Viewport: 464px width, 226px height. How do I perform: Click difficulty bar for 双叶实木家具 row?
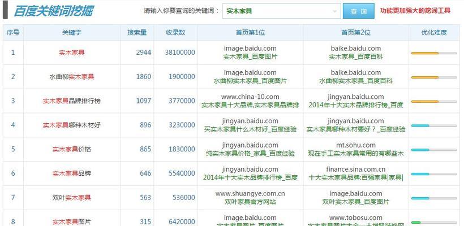pyautogui.click(x=434, y=198)
